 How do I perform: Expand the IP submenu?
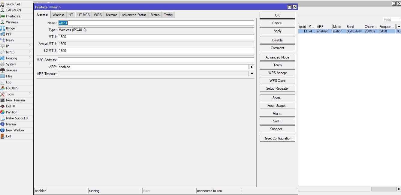click(x=8, y=46)
